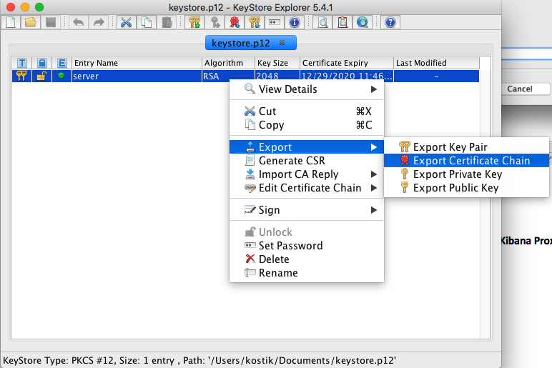552x368 pixels.
Task: Click the New KeyStore toolbar icon
Action: 11,23
